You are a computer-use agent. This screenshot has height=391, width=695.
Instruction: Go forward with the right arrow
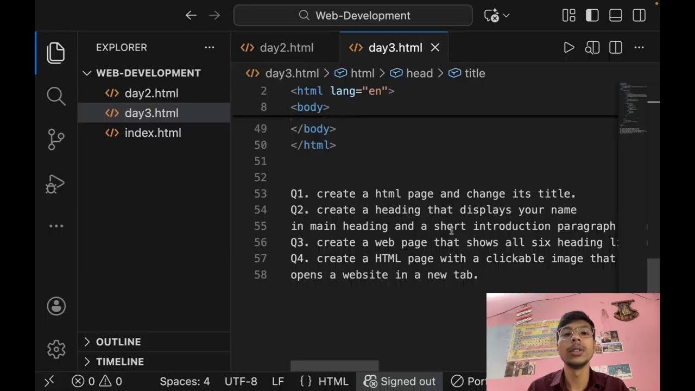pos(214,15)
